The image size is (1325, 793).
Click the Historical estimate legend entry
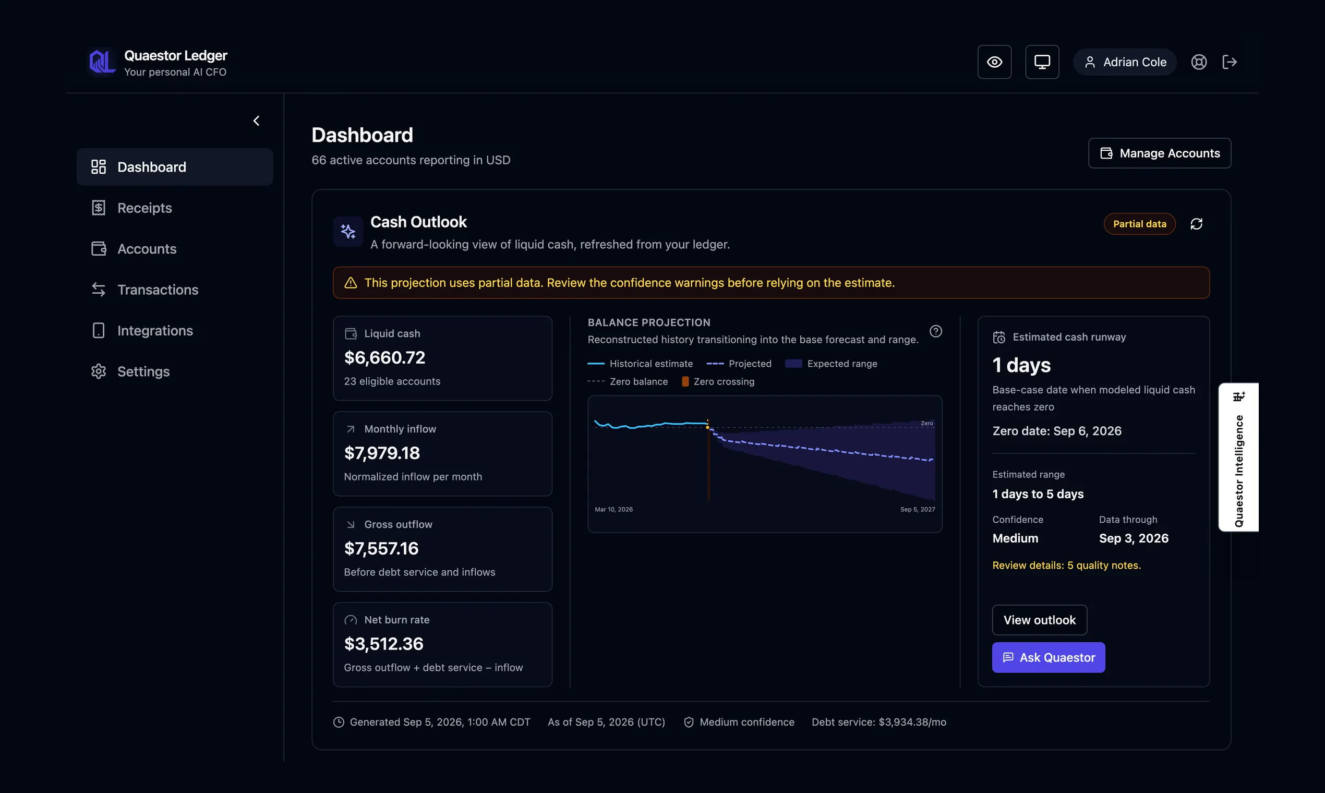[640, 364]
